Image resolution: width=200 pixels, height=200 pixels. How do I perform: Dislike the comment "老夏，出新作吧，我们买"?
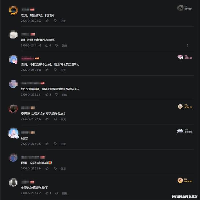tap(55, 21)
